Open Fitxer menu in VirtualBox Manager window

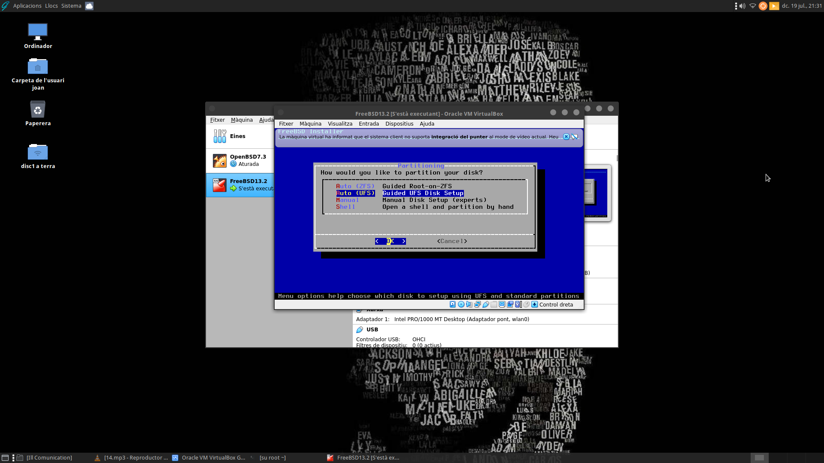point(217,120)
